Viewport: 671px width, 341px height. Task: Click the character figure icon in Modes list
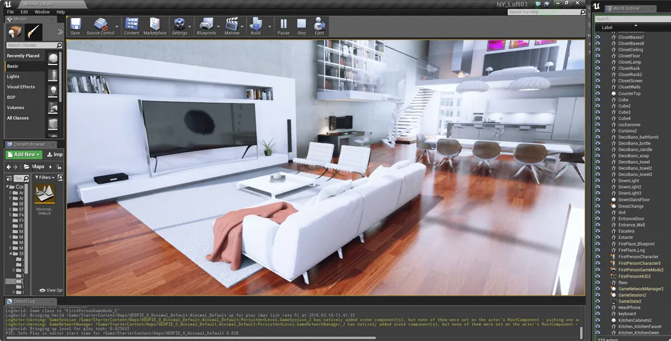coord(52,75)
